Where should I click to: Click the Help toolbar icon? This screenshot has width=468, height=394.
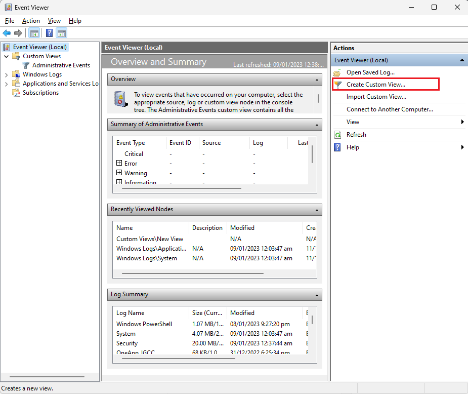click(x=49, y=33)
